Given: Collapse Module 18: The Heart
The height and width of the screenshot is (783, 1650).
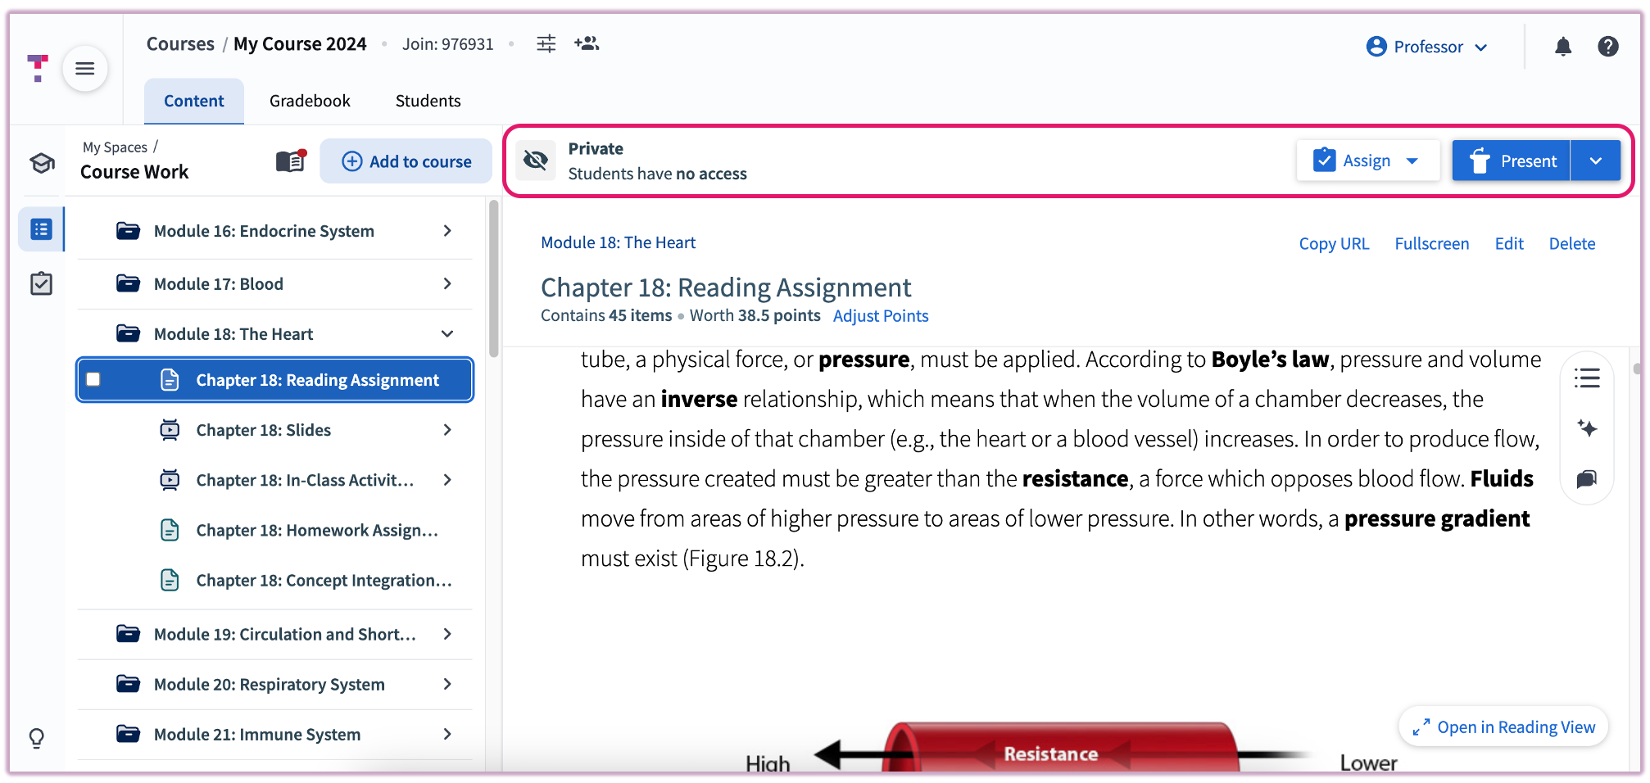Looking at the screenshot, I should [447, 333].
